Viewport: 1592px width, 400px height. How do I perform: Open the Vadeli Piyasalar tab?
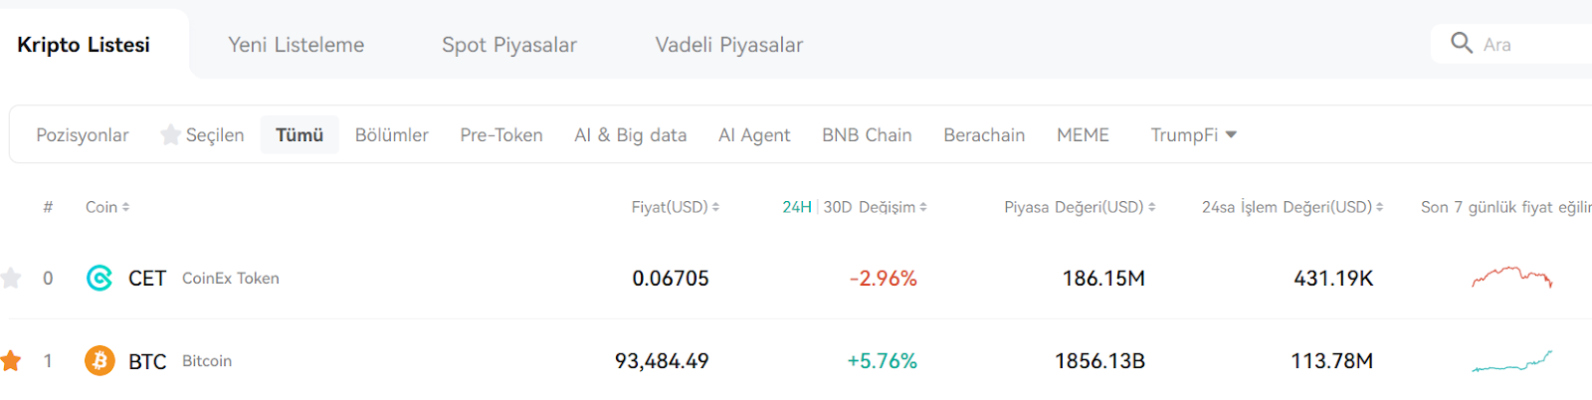click(729, 45)
